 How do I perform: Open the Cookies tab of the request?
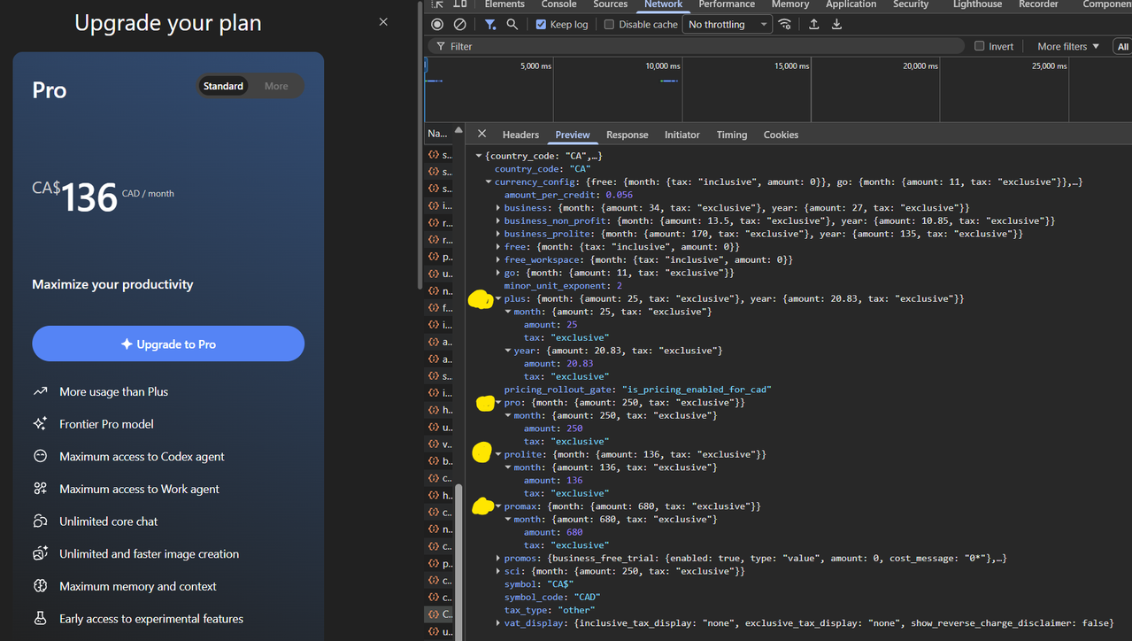pos(781,135)
